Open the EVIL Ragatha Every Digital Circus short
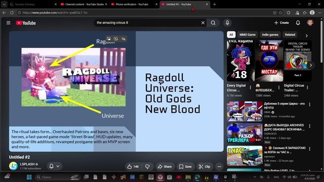This screenshot has width=324, height=182. [240, 61]
